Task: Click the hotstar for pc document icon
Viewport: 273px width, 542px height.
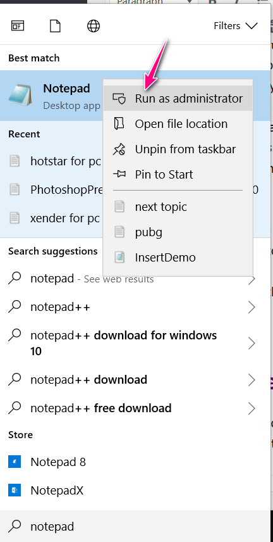Action: 15,161
